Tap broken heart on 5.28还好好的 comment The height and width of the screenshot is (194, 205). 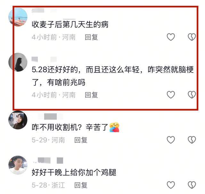tap(192, 95)
